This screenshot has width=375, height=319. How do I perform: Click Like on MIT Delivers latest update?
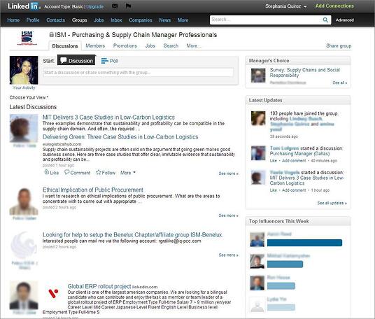[274, 190]
